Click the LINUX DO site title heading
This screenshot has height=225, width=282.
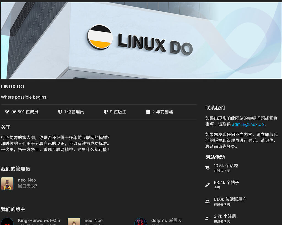(x=12, y=87)
